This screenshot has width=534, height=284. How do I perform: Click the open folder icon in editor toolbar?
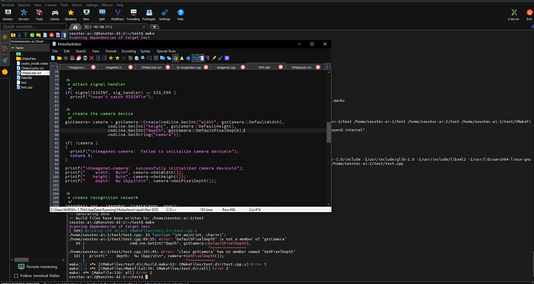(60, 58)
